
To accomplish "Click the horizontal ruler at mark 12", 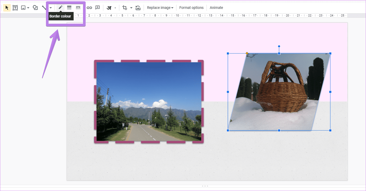I will (200, 16).
